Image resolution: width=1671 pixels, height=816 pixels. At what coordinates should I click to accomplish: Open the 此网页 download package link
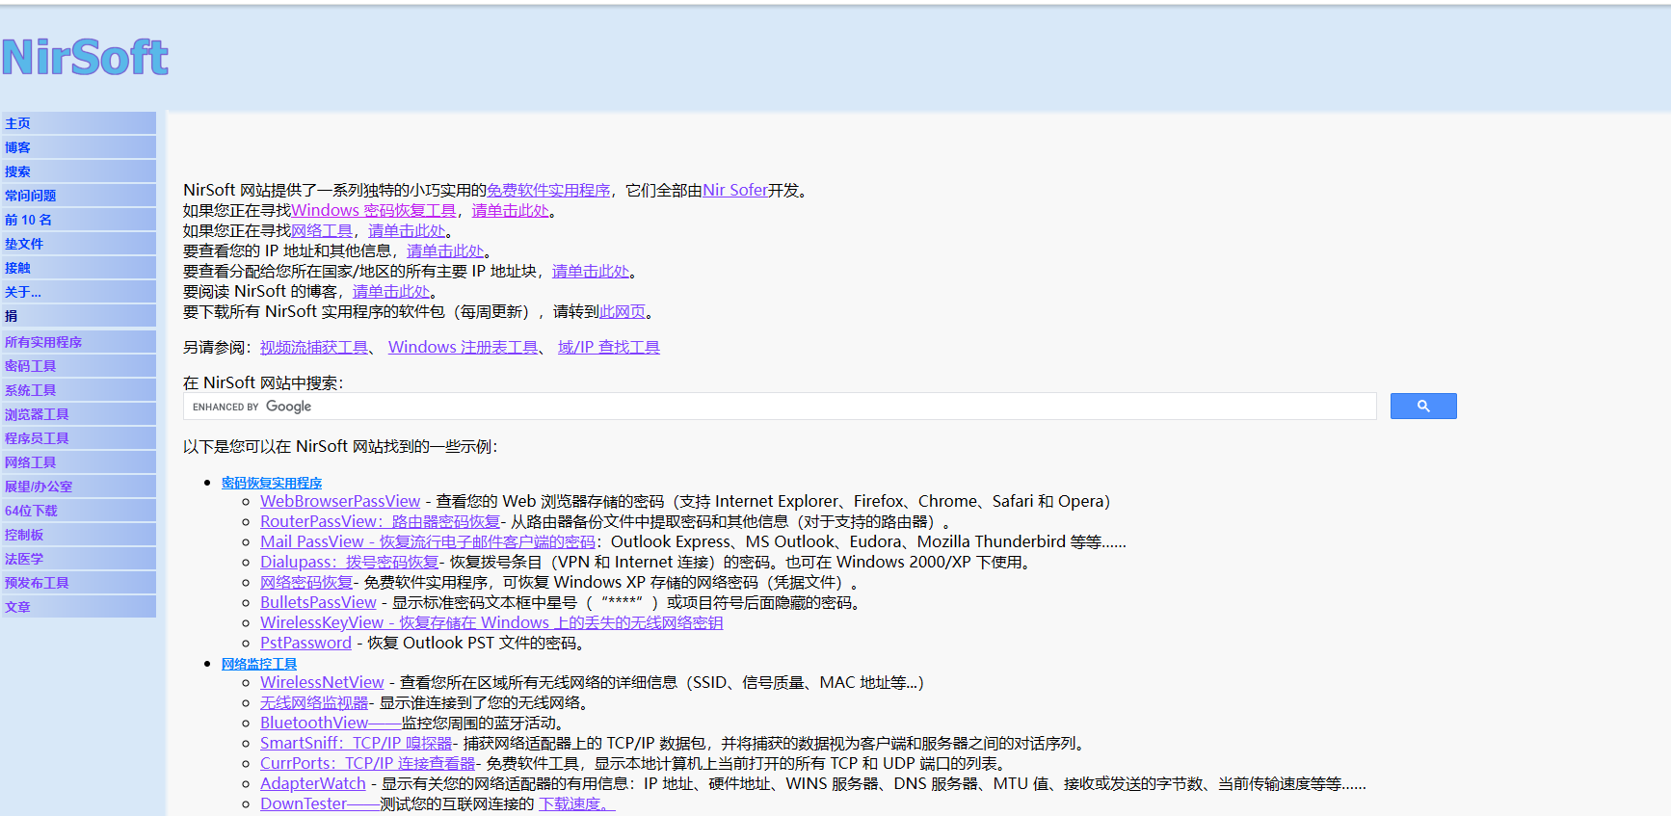click(x=623, y=311)
